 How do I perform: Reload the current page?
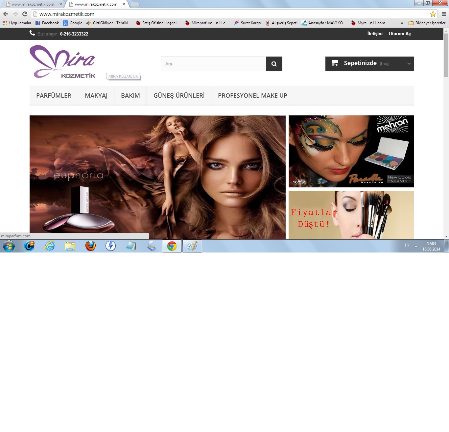pos(25,14)
